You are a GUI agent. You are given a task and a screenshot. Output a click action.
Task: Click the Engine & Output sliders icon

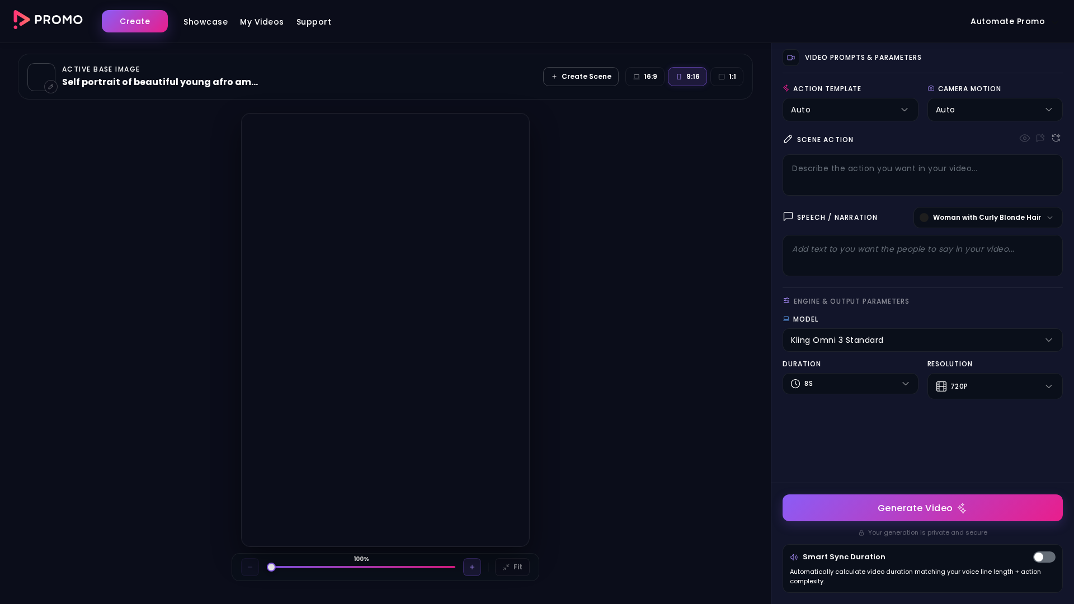tap(786, 301)
